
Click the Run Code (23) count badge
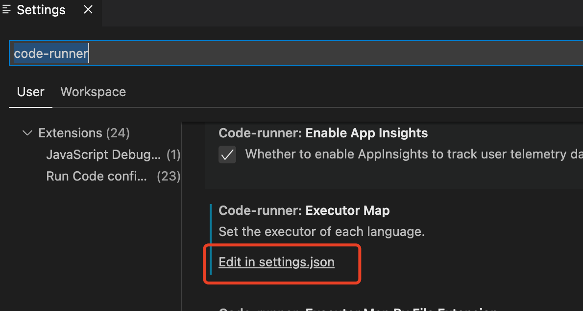169,176
